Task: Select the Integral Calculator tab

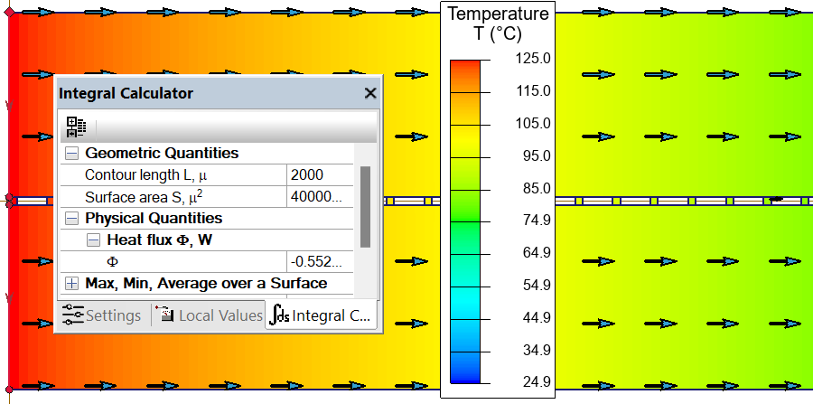Action: tap(322, 315)
